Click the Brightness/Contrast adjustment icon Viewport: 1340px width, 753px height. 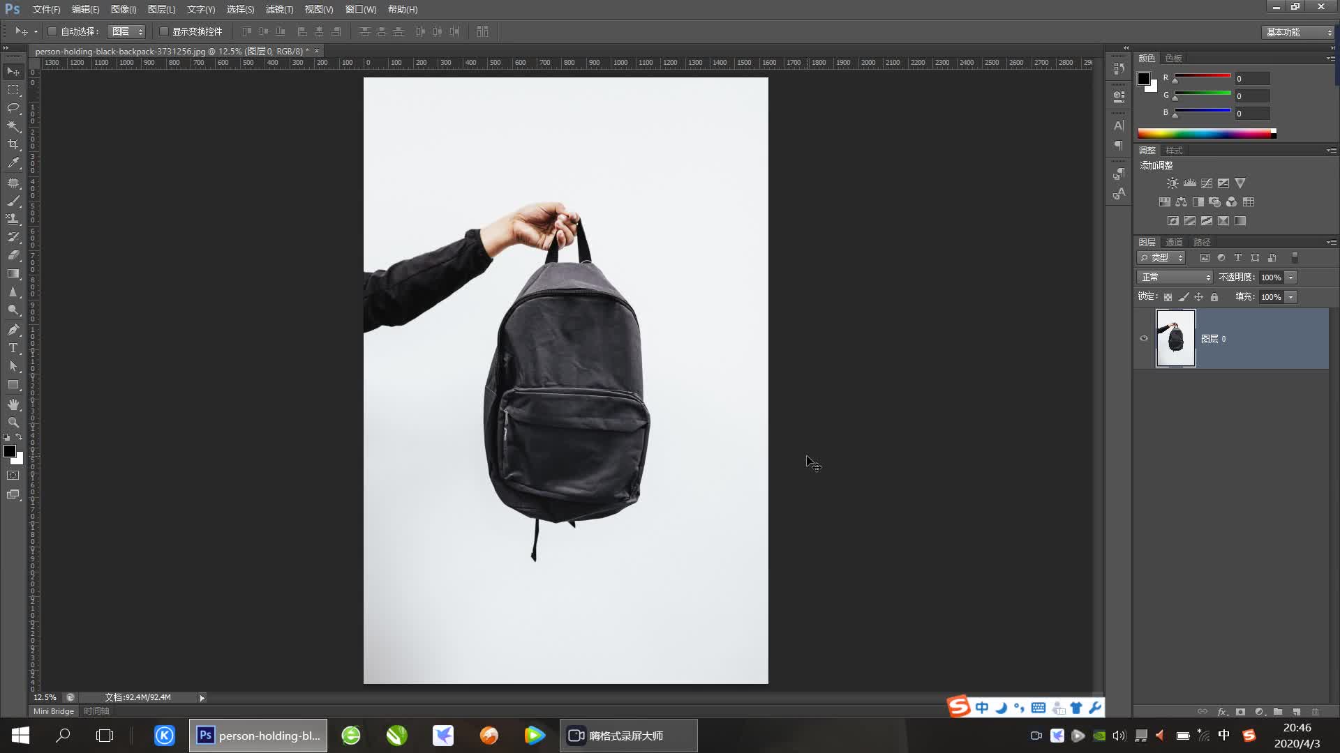[1172, 183]
